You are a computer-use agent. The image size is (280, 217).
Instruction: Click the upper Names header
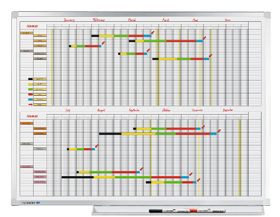(x=32, y=26)
